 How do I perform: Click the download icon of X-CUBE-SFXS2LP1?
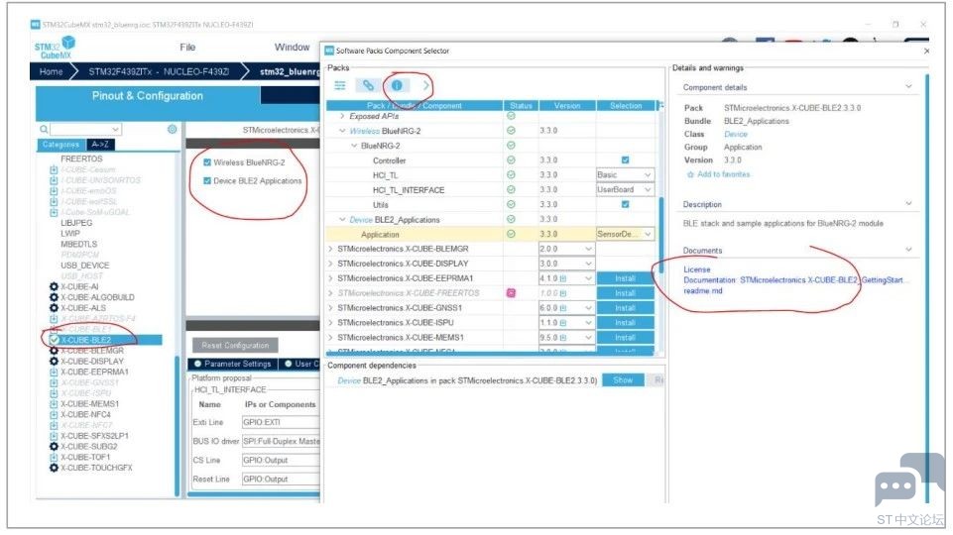54,436
